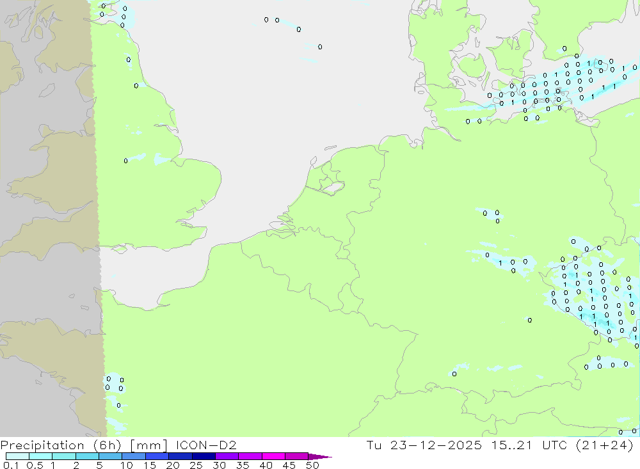Click the IJsselmeer lake in the Netherlands
Screen dimensions: 640x469
[x=334, y=188]
